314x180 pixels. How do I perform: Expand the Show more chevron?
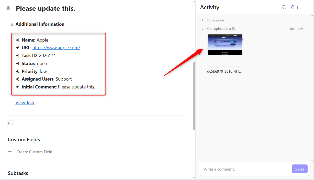(203, 20)
